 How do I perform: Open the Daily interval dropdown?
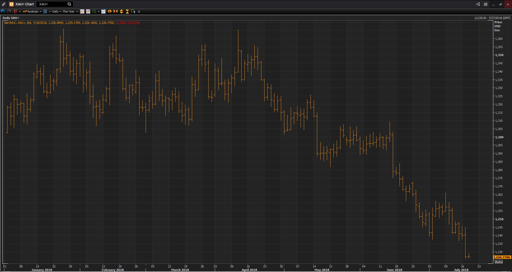tap(56, 11)
